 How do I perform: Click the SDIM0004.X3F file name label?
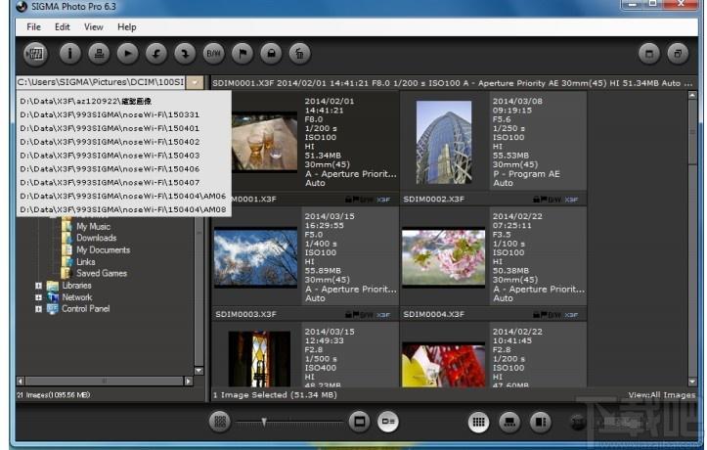433,314
